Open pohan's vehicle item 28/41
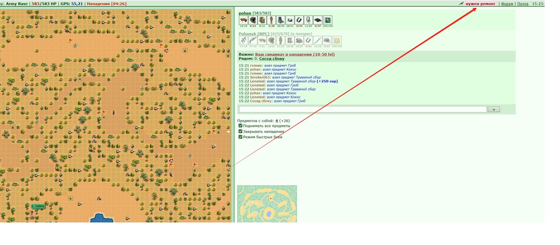The width and height of the screenshot is (560, 245). tap(290, 20)
